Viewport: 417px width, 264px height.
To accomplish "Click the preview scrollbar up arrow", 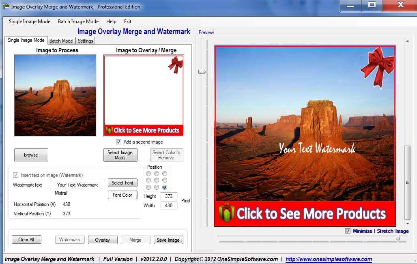I will pos(407,41).
